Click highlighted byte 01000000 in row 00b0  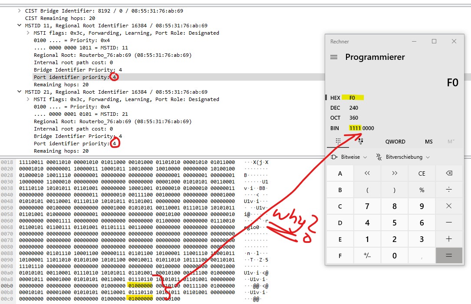tap(140, 286)
